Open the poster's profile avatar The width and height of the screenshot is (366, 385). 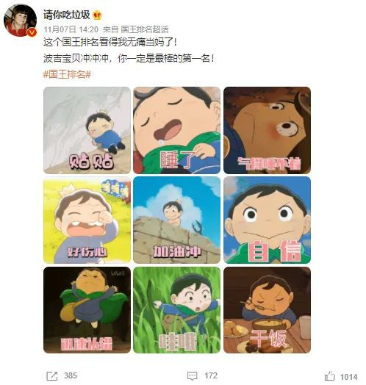(x=20, y=21)
